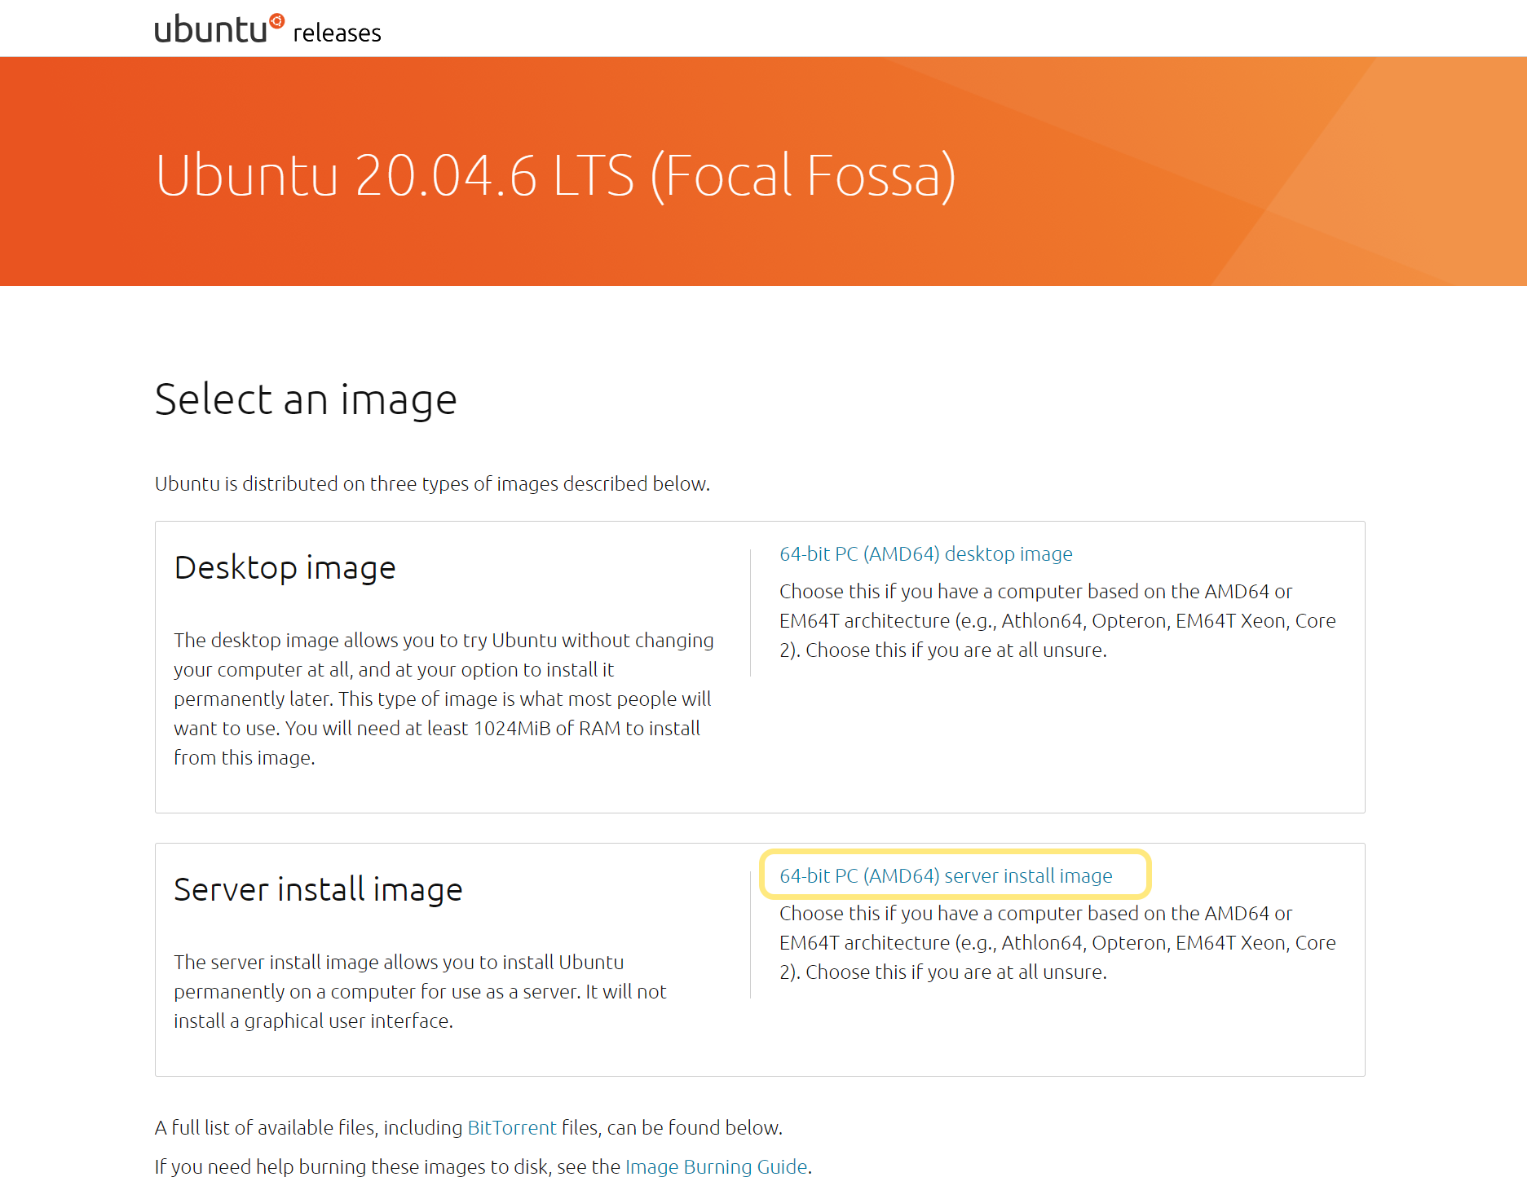1527x1199 pixels.
Task: Open the 64-bit PC (AMD64) server install image link
Action: coord(946,876)
